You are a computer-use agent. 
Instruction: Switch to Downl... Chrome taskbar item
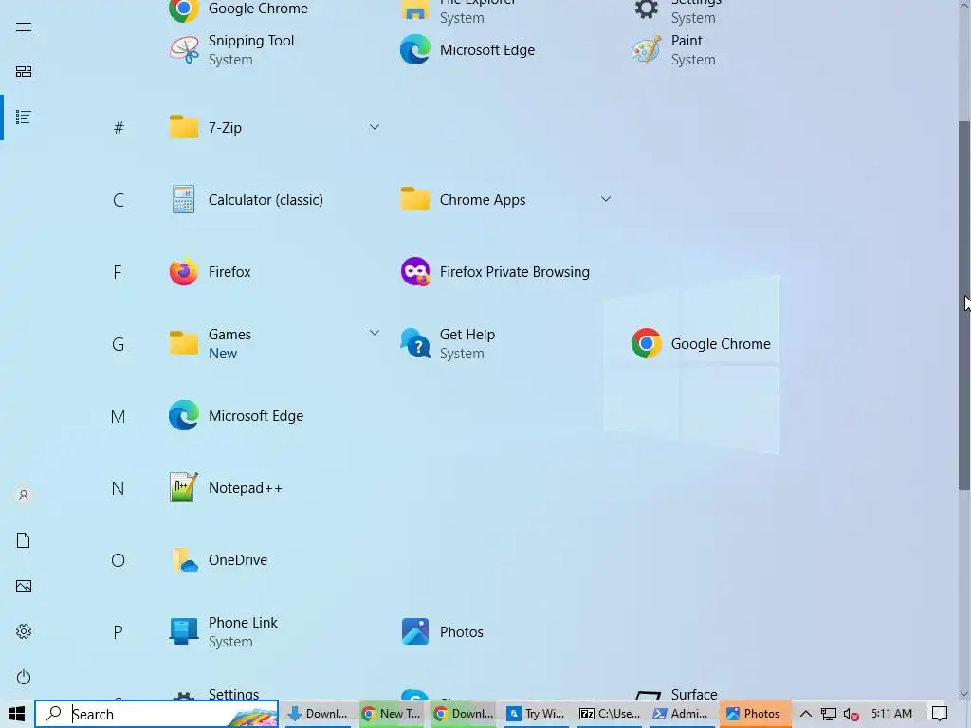click(464, 714)
